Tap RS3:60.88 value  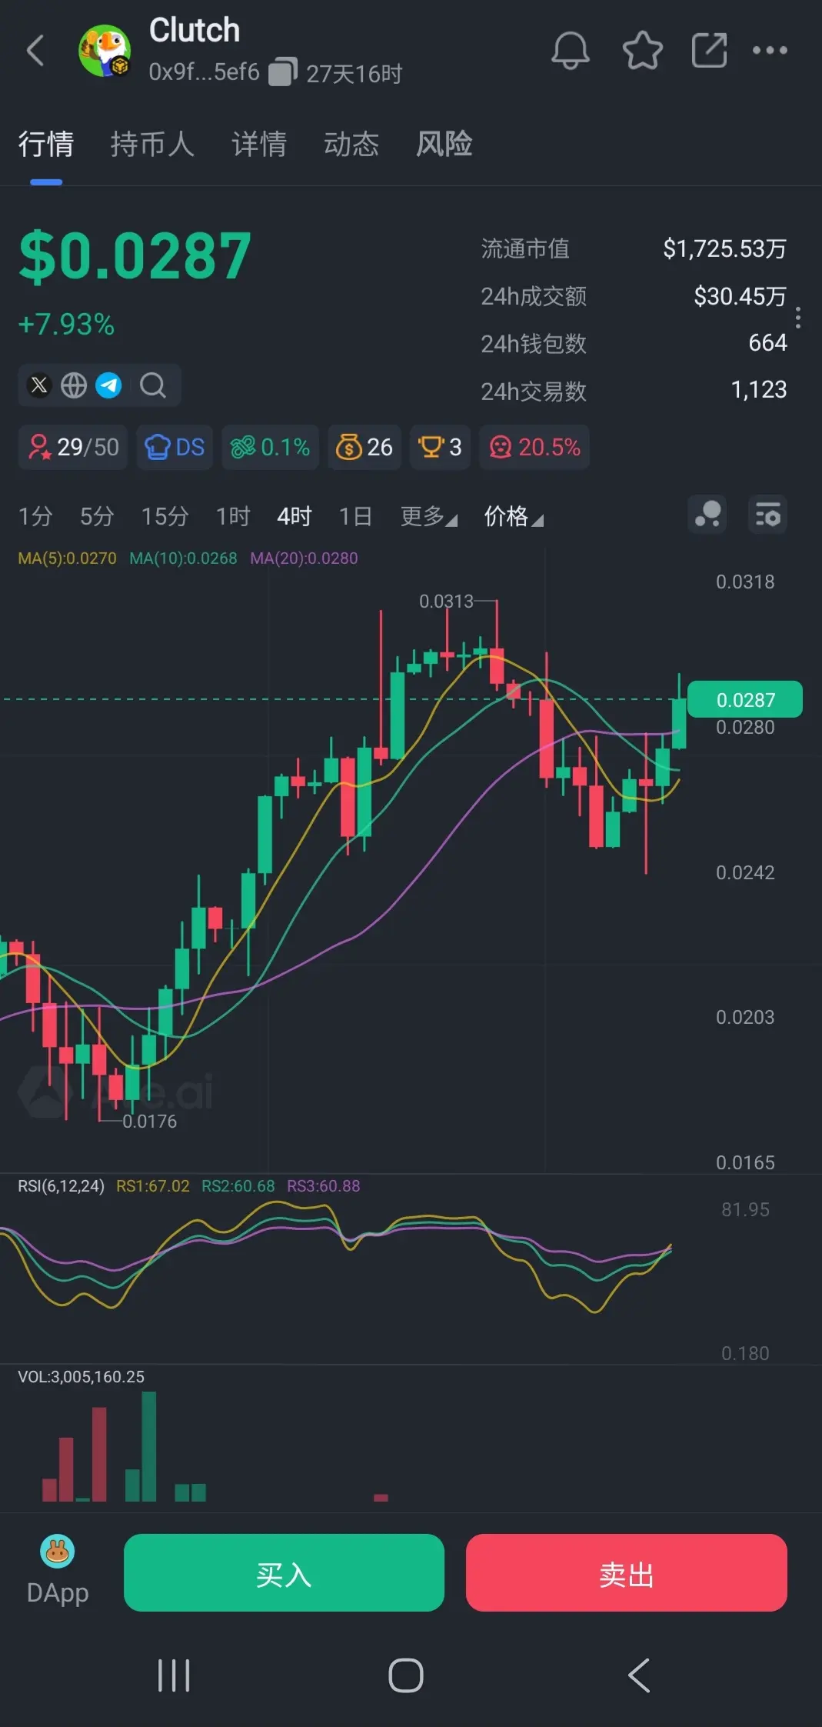tap(323, 1185)
